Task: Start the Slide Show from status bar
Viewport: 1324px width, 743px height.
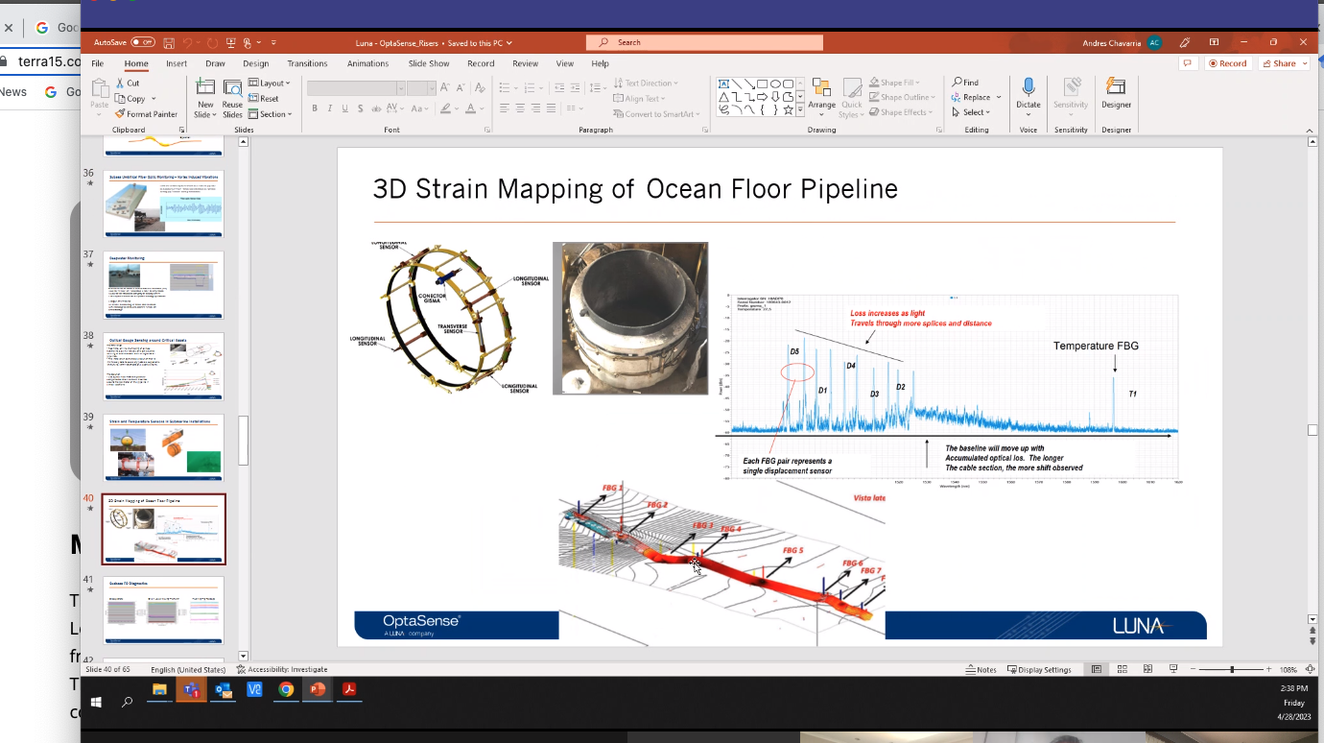Action: 1173,669
